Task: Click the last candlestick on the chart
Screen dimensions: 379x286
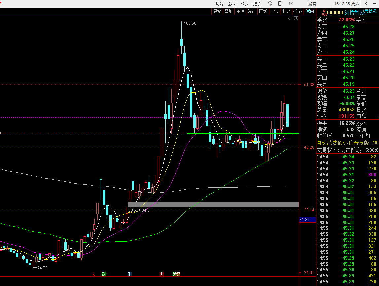Action: click(287, 116)
